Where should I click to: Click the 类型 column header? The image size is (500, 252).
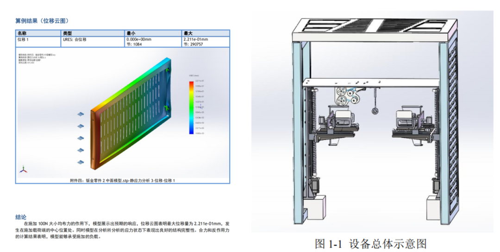click(x=68, y=33)
